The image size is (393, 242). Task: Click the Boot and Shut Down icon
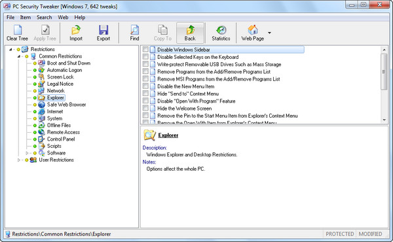point(41,63)
